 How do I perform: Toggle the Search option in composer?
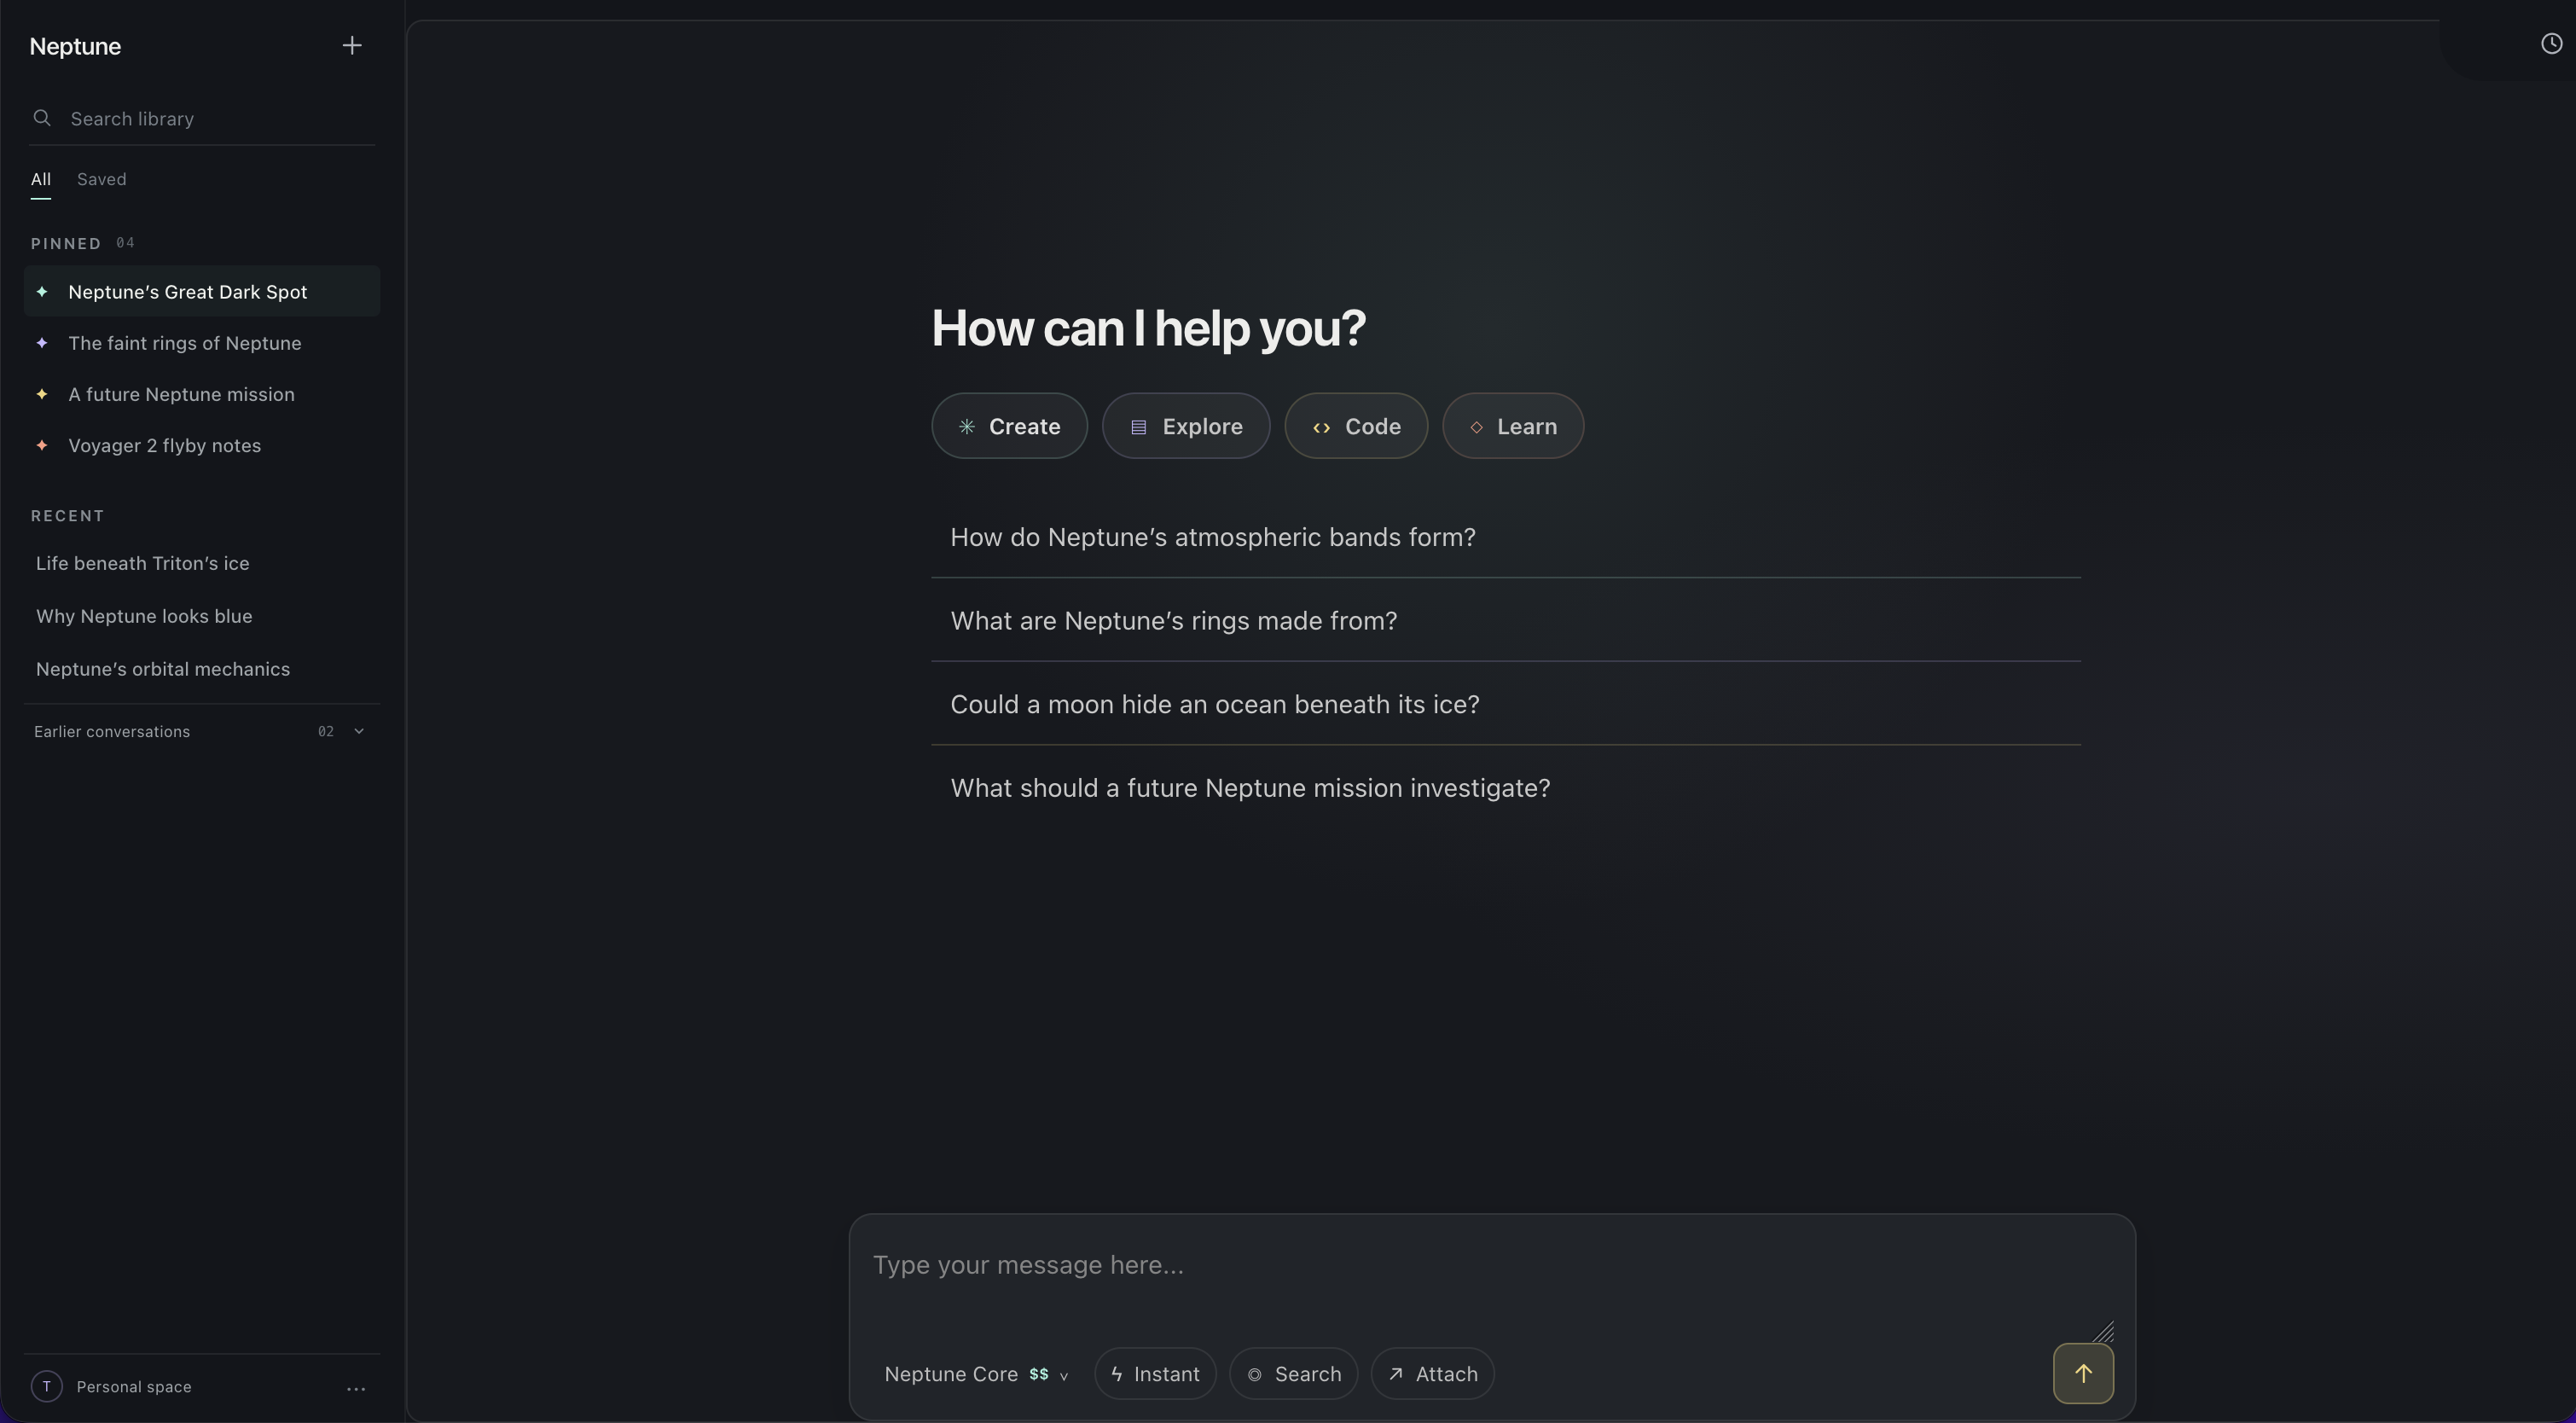[x=1293, y=1374]
